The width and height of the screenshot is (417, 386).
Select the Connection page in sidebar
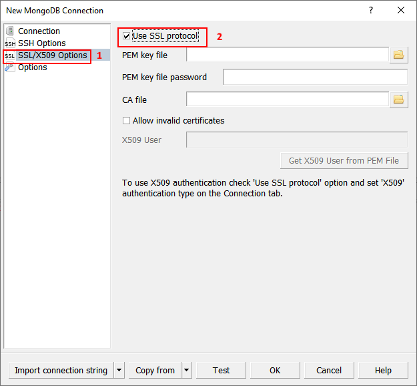[x=39, y=31]
